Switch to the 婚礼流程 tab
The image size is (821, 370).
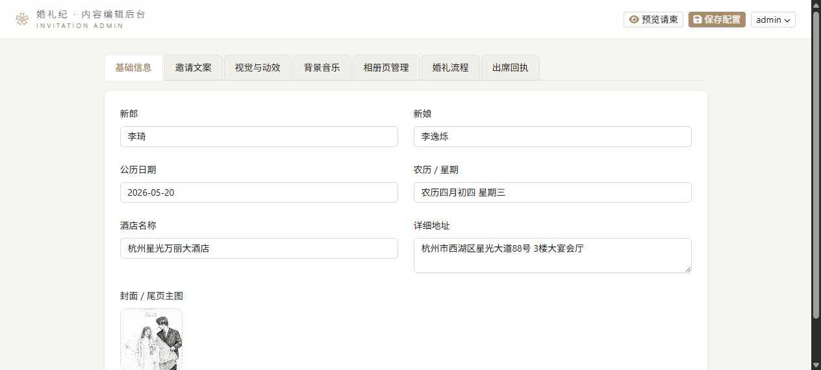click(x=450, y=68)
